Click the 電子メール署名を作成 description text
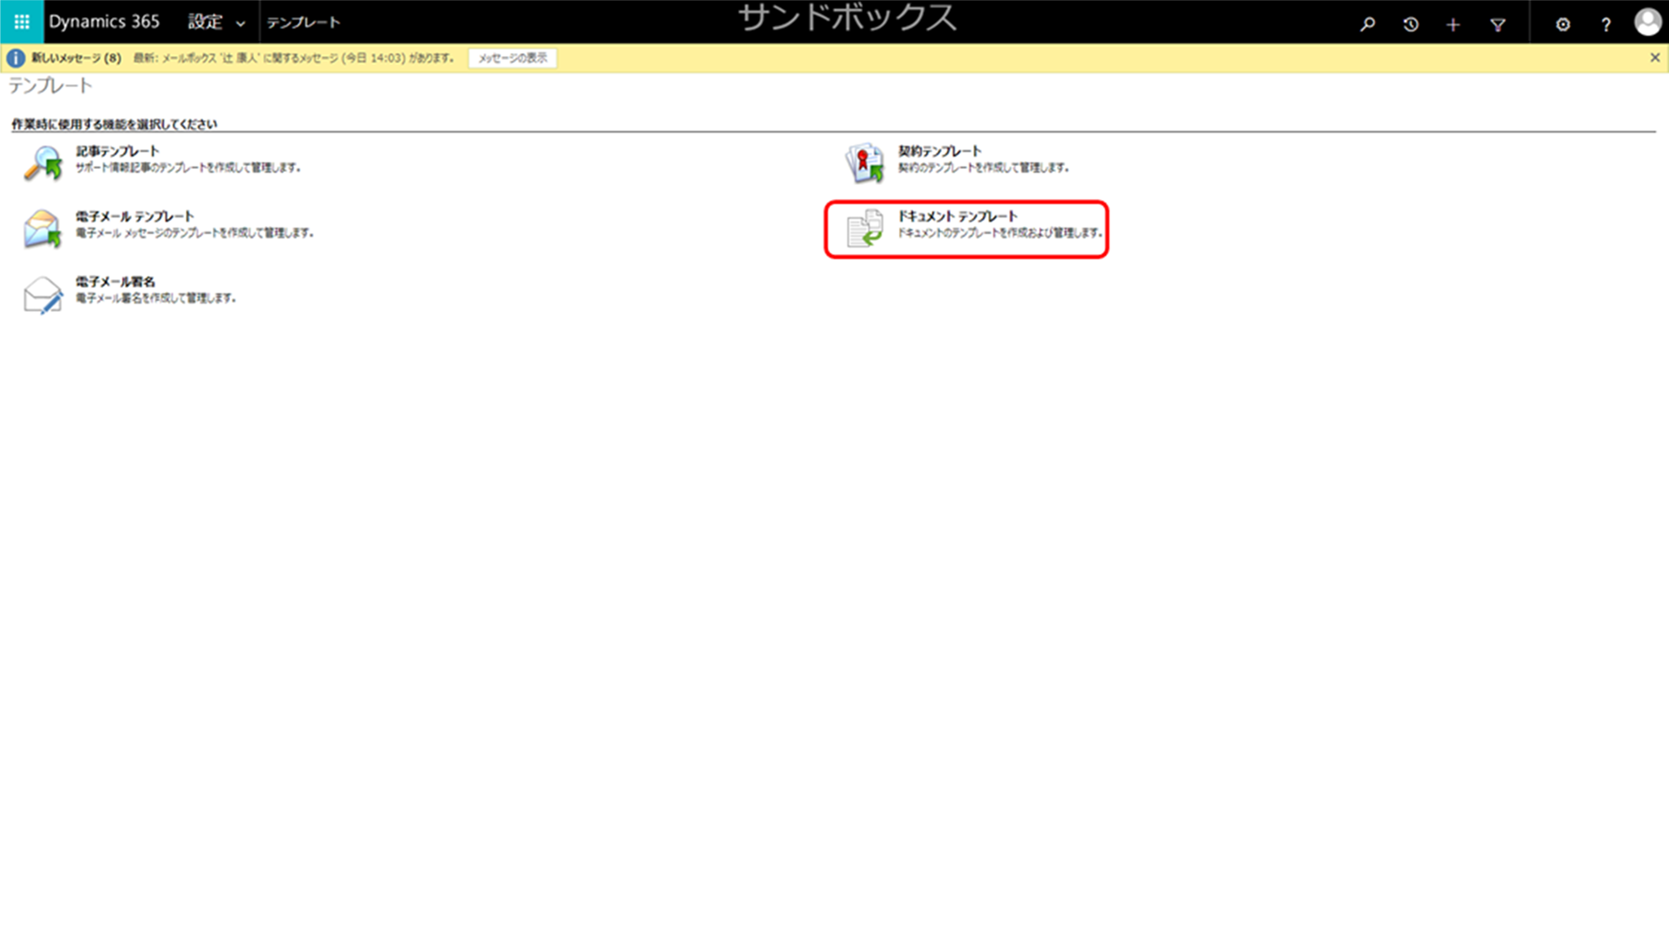Screen dimensions: 1669x939 (x=155, y=299)
